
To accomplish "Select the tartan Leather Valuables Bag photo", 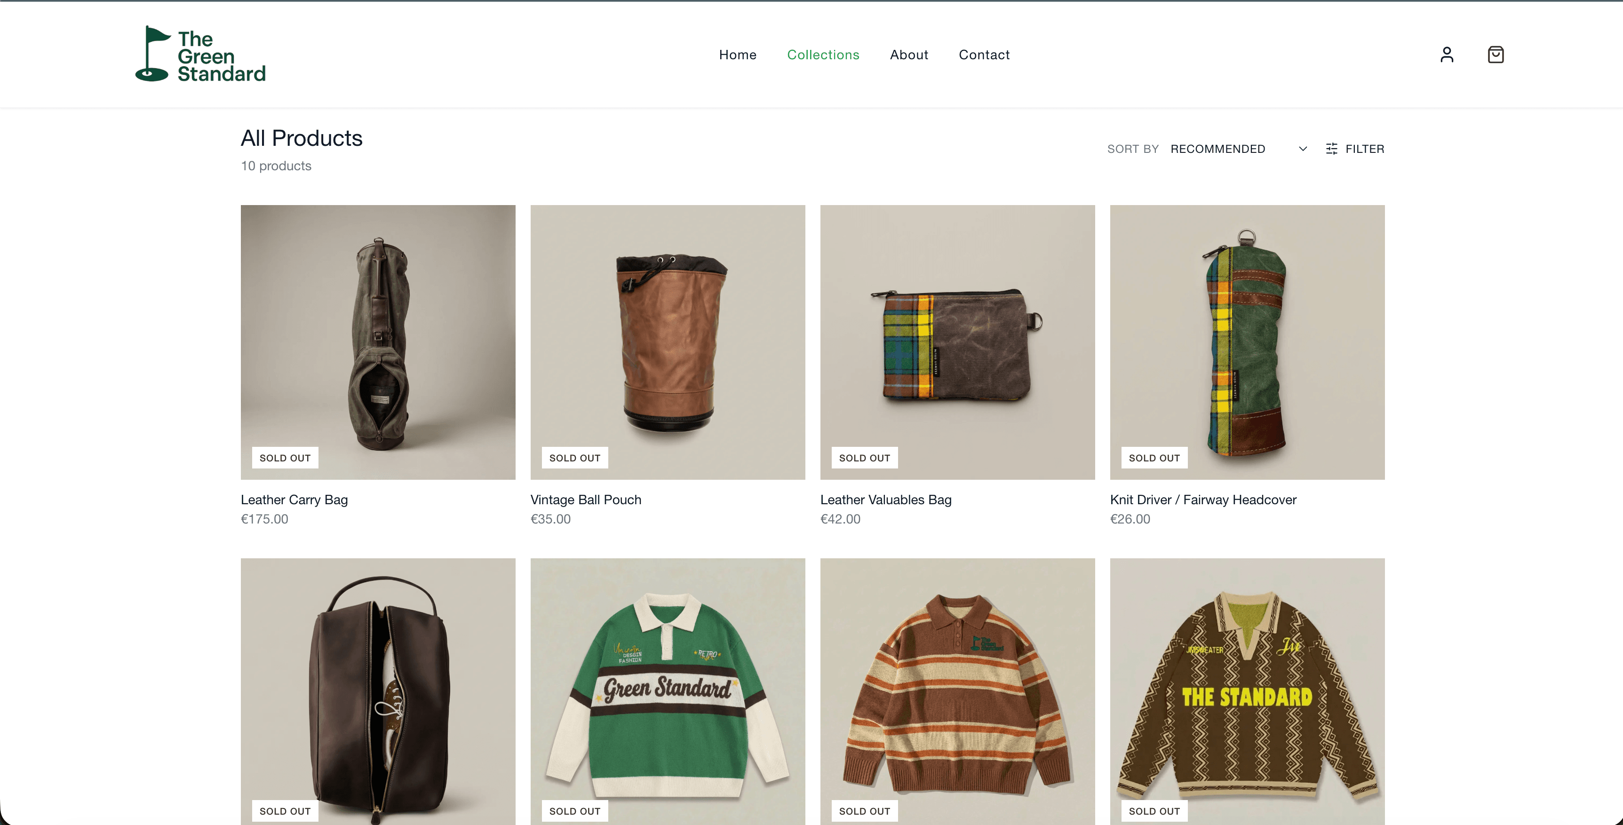I will 957,341.
